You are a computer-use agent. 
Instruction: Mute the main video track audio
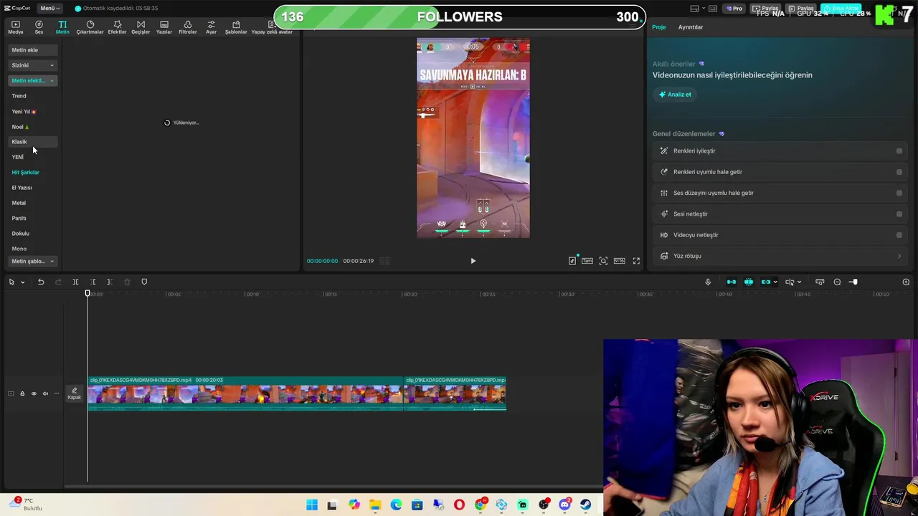(x=45, y=393)
